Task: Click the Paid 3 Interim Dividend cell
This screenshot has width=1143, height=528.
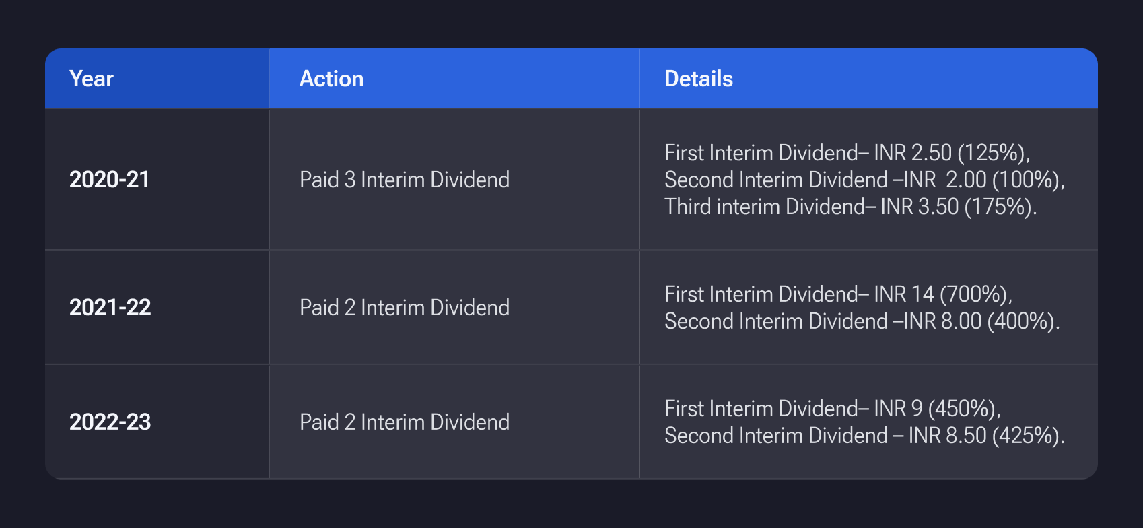Action: point(405,180)
